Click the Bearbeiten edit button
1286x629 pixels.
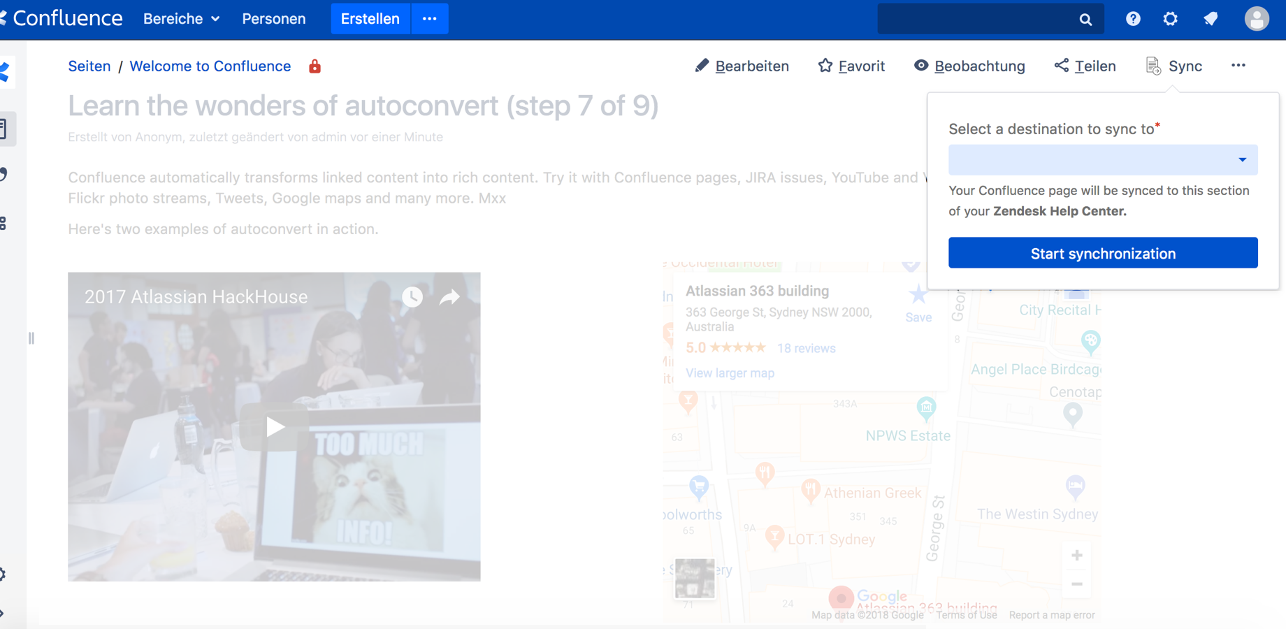tap(742, 66)
